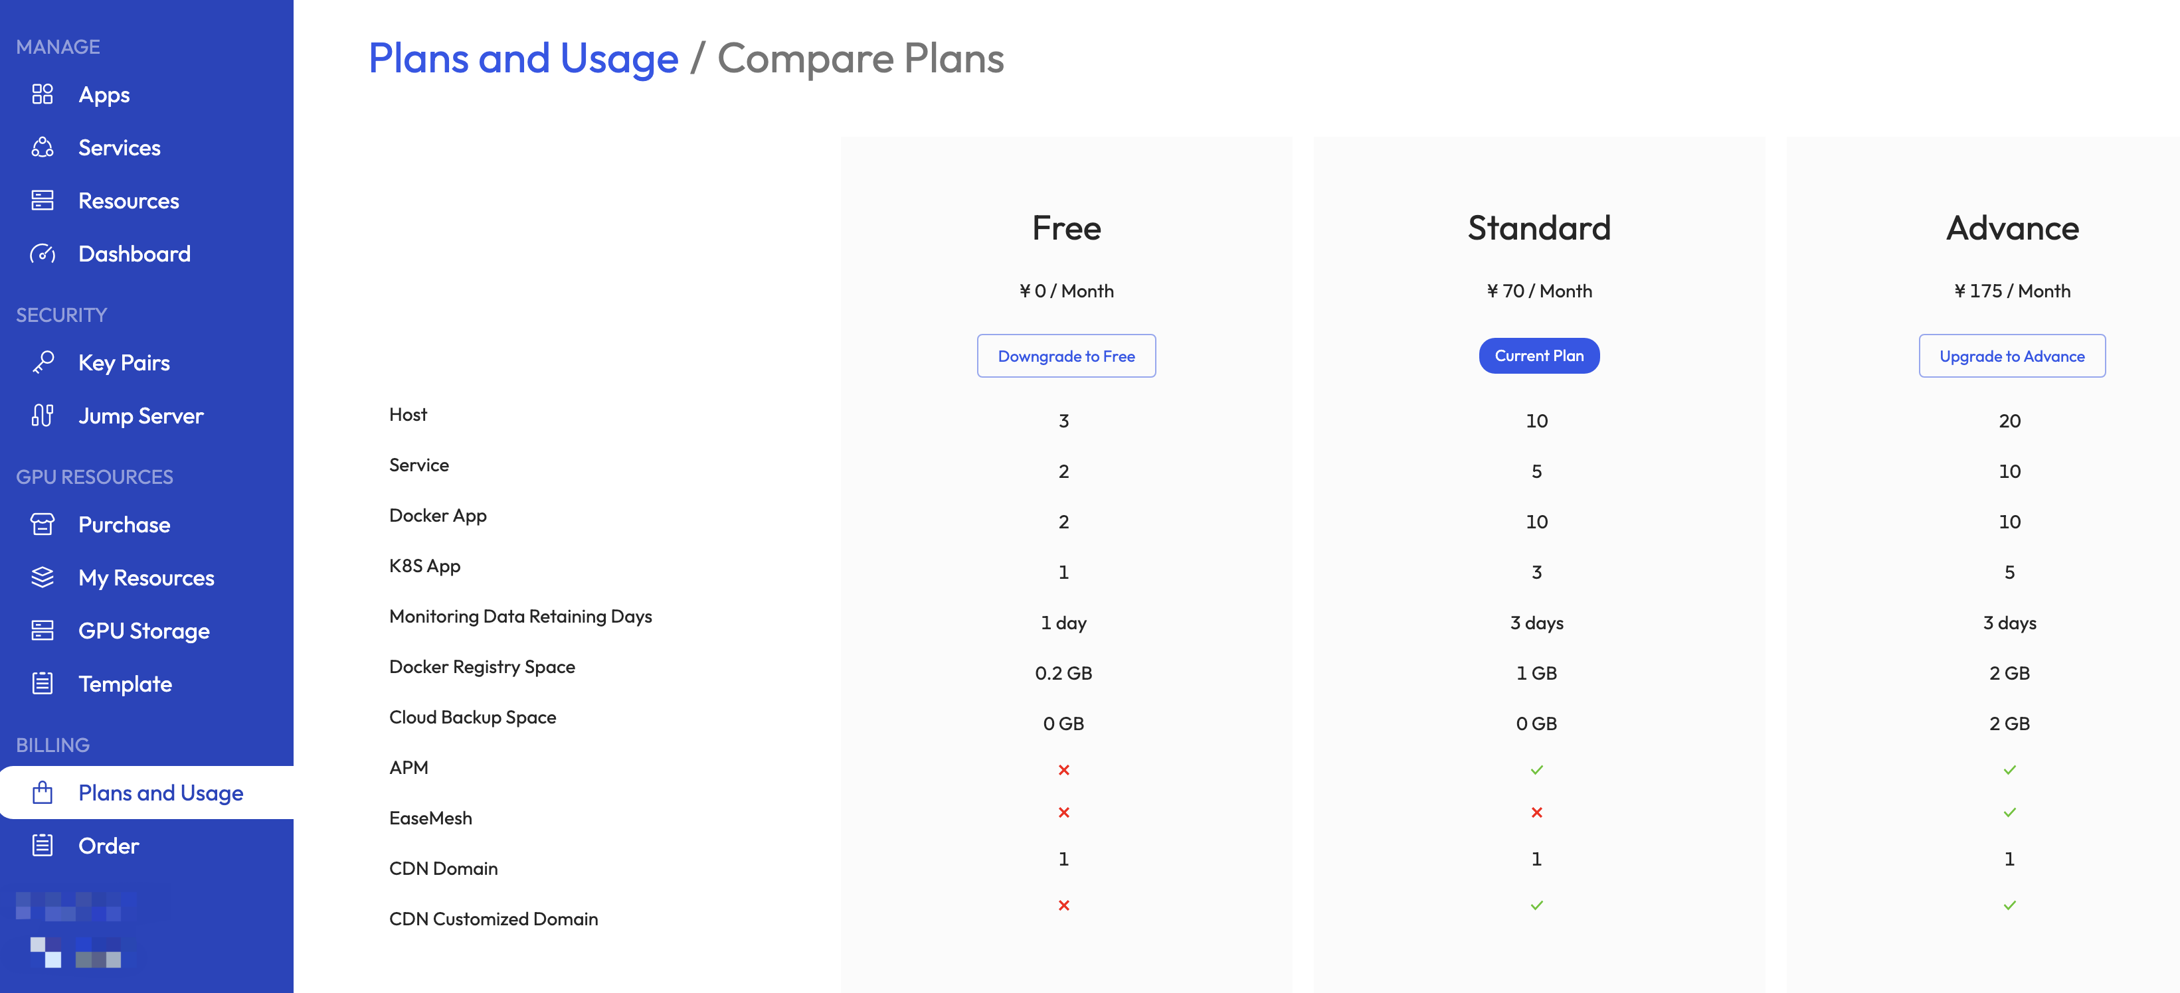
Task: Open the GPU Storage menu item
Action: (x=144, y=631)
